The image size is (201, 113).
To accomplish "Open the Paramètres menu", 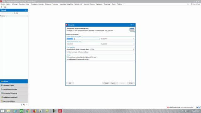I will tap(107, 4).
